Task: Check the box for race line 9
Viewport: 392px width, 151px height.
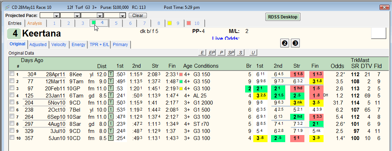Action: (x=11, y=131)
